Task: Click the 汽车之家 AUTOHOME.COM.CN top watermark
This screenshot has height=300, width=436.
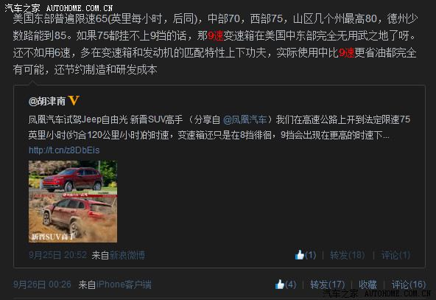Action: (x=59, y=8)
